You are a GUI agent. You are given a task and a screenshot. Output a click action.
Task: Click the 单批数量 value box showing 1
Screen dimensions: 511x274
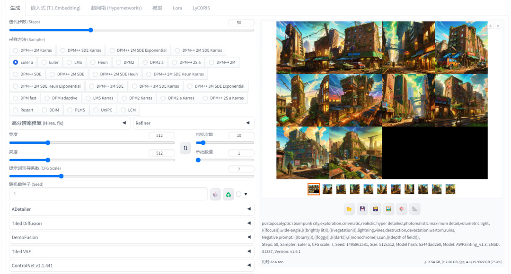pos(241,153)
